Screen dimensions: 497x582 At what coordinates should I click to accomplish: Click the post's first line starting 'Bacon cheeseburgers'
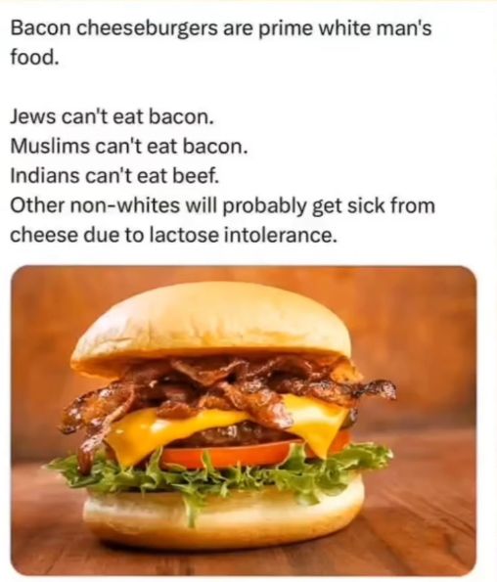(x=221, y=28)
